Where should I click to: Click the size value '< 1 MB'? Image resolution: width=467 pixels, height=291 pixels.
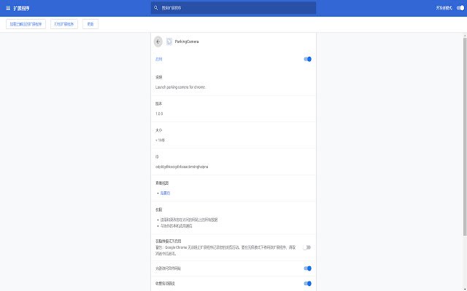point(160,140)
